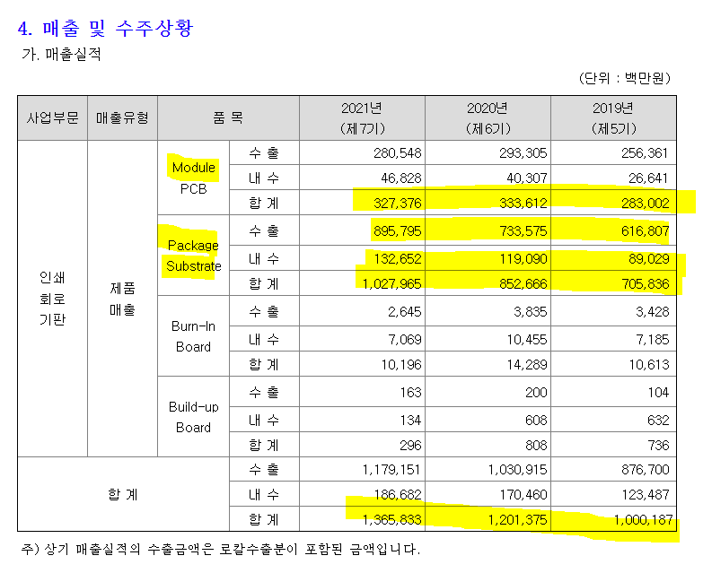Click Build-up total 296
Image resolution: width=703 pixels, height=573 pixels.
410,445
